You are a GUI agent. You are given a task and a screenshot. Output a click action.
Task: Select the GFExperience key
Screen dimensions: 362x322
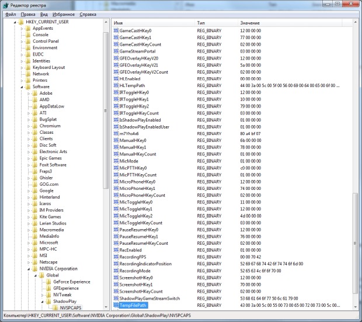point(66,288)
